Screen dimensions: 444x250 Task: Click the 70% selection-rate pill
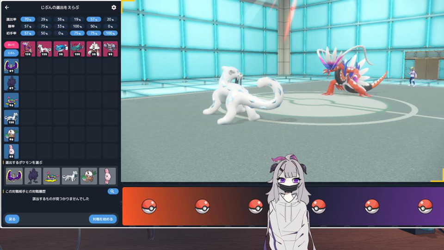(28, 19)
